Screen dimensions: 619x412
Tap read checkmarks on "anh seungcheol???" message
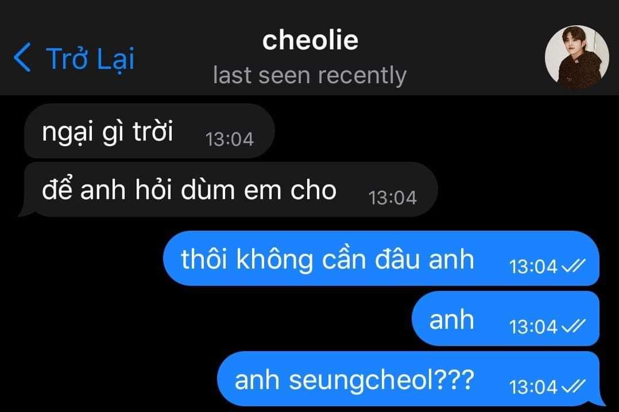[x=574, y=386]
